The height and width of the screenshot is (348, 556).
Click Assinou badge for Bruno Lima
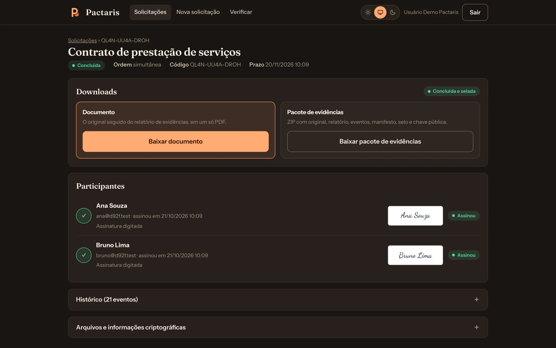(464, 255)
